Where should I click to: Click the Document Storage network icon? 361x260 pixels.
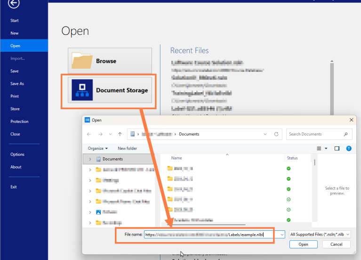tap(82, 90)
